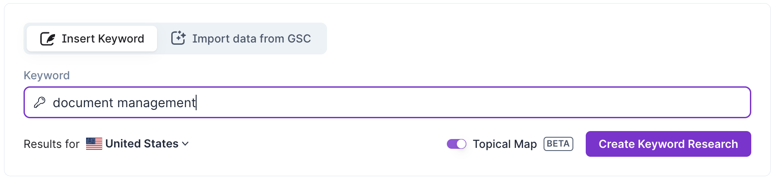The height and width of the screenshot is (178, 773).
Task: Toggle the Topical Map switch off
Action: coord(457,144)
